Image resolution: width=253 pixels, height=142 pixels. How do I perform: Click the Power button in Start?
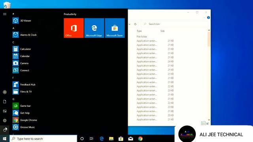pos(5,130)
